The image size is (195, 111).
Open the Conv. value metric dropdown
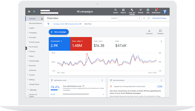pyautogui.click(x=77, y=41)
